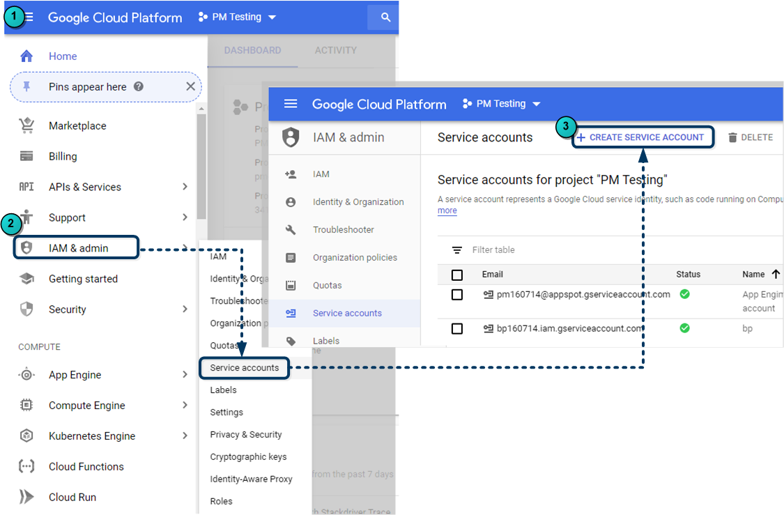Click the Kubernetes Engine icon

tap(26, 436)
